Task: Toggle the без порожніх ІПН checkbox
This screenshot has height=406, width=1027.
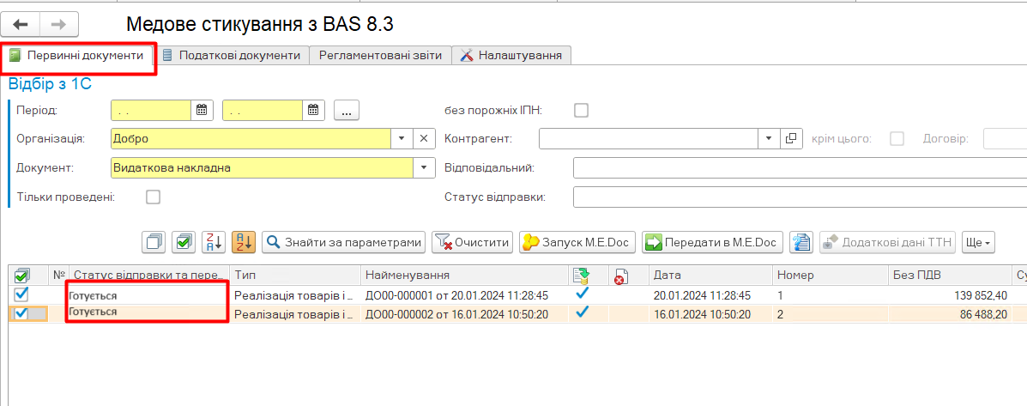Action: click(581, 110)
